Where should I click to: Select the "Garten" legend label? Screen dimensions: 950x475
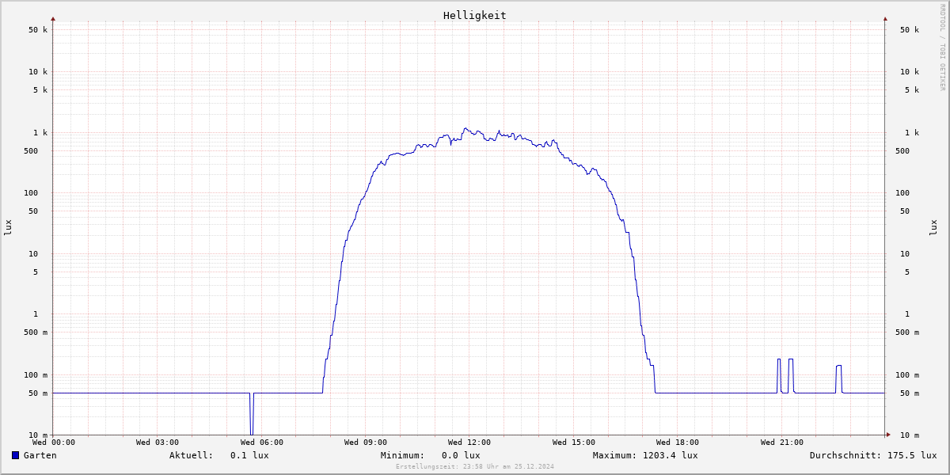tap(40, 455)
